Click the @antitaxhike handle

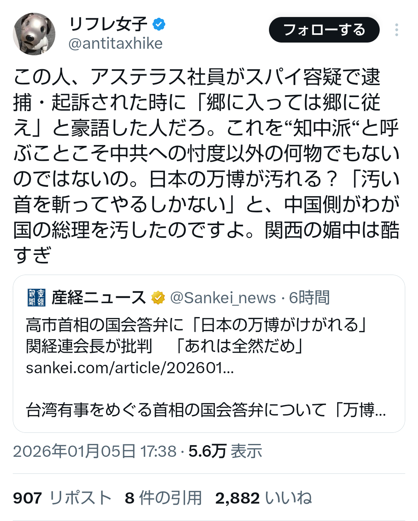point(115,44)
